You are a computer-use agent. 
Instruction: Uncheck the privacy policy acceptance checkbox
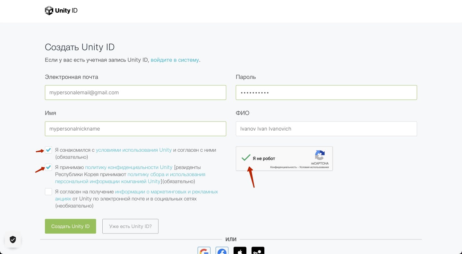point(48,167)
